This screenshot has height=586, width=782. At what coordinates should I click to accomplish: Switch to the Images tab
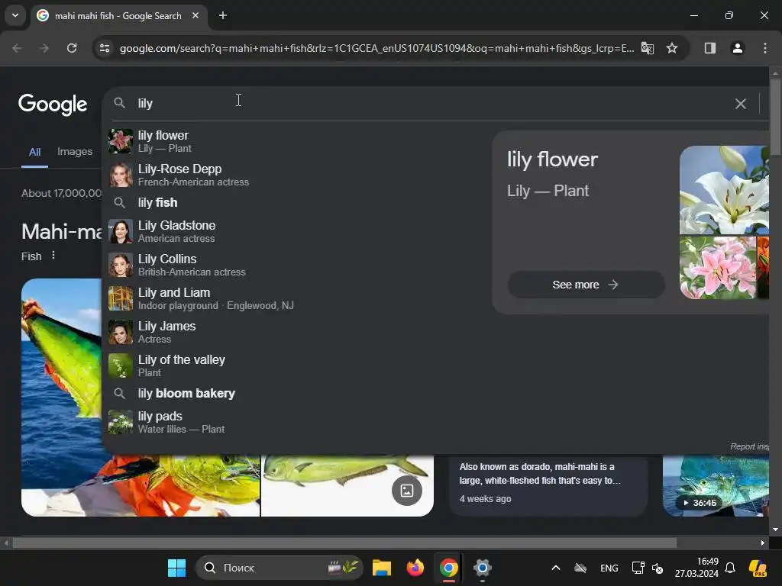click(75, 152)
